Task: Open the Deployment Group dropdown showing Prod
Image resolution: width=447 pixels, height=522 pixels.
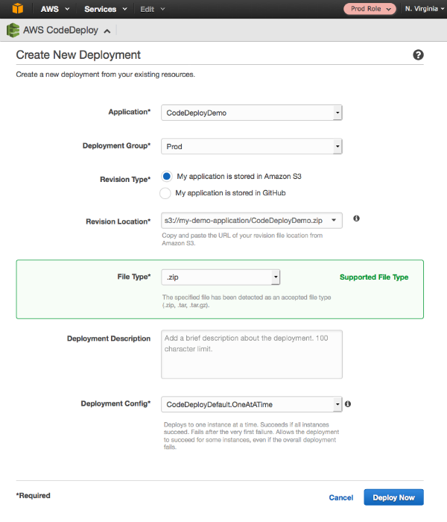Action: tap(252, 146)
